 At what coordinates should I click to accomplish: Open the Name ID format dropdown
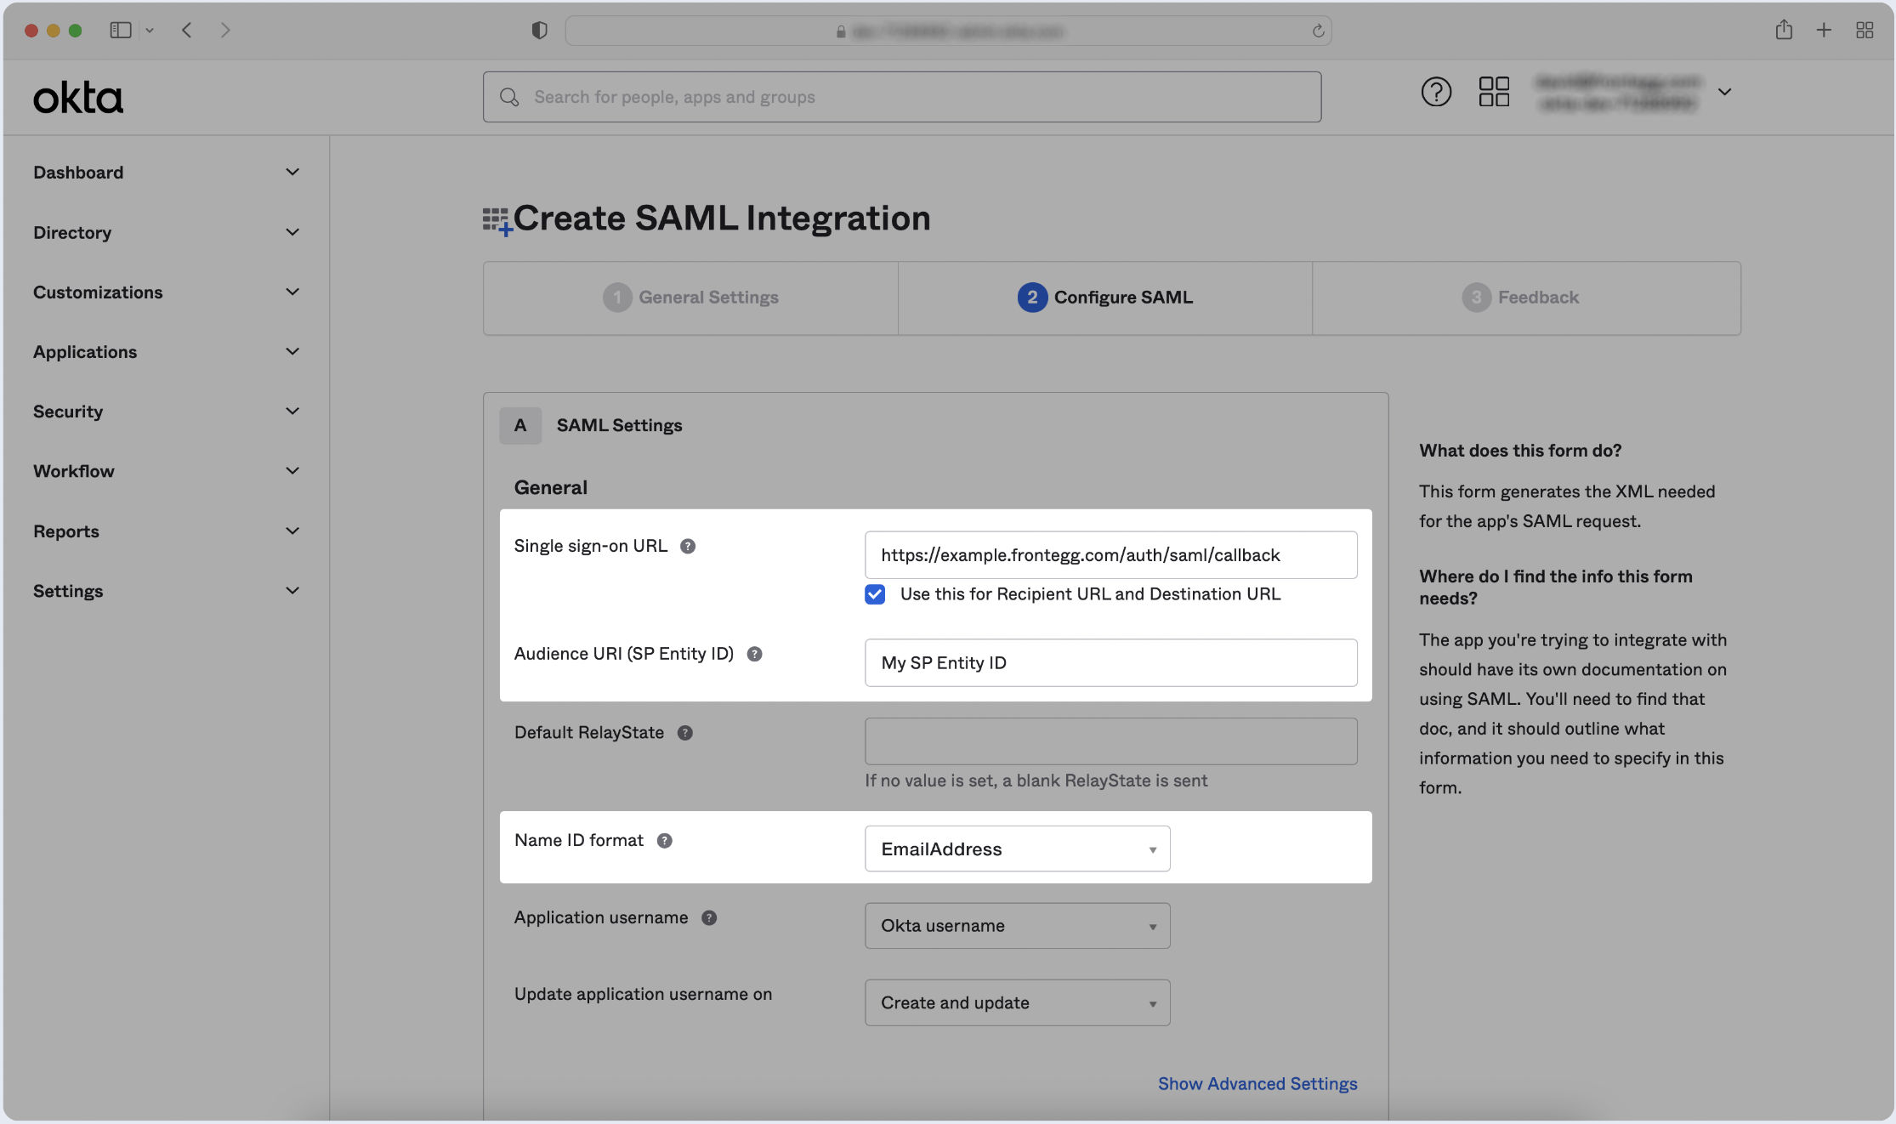1017,849
